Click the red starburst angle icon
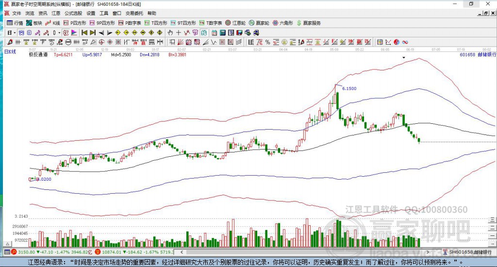497x267 pixels. pos(110,42)
